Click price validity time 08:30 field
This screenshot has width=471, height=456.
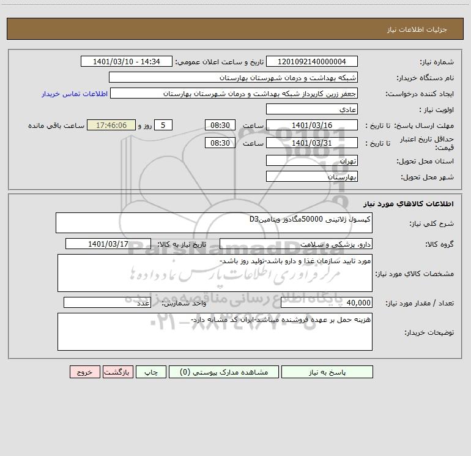click(x=220, y=143)
